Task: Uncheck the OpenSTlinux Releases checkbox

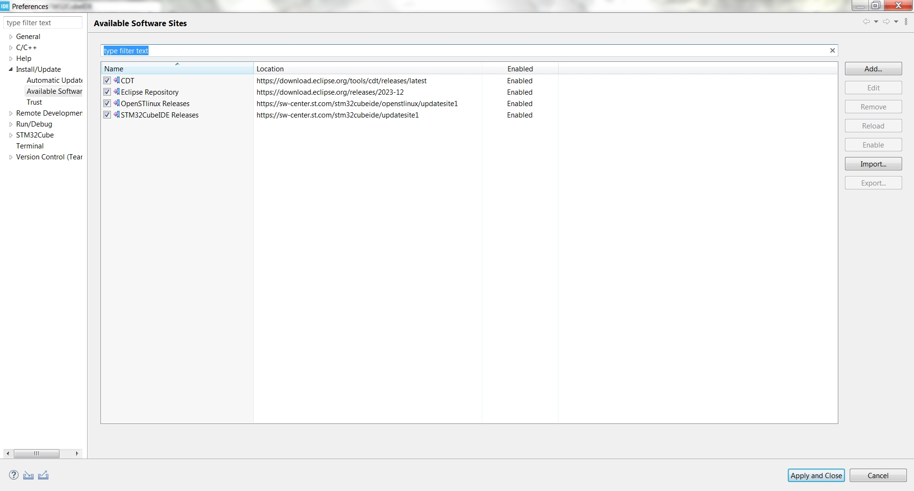Action: coord(107,103)
